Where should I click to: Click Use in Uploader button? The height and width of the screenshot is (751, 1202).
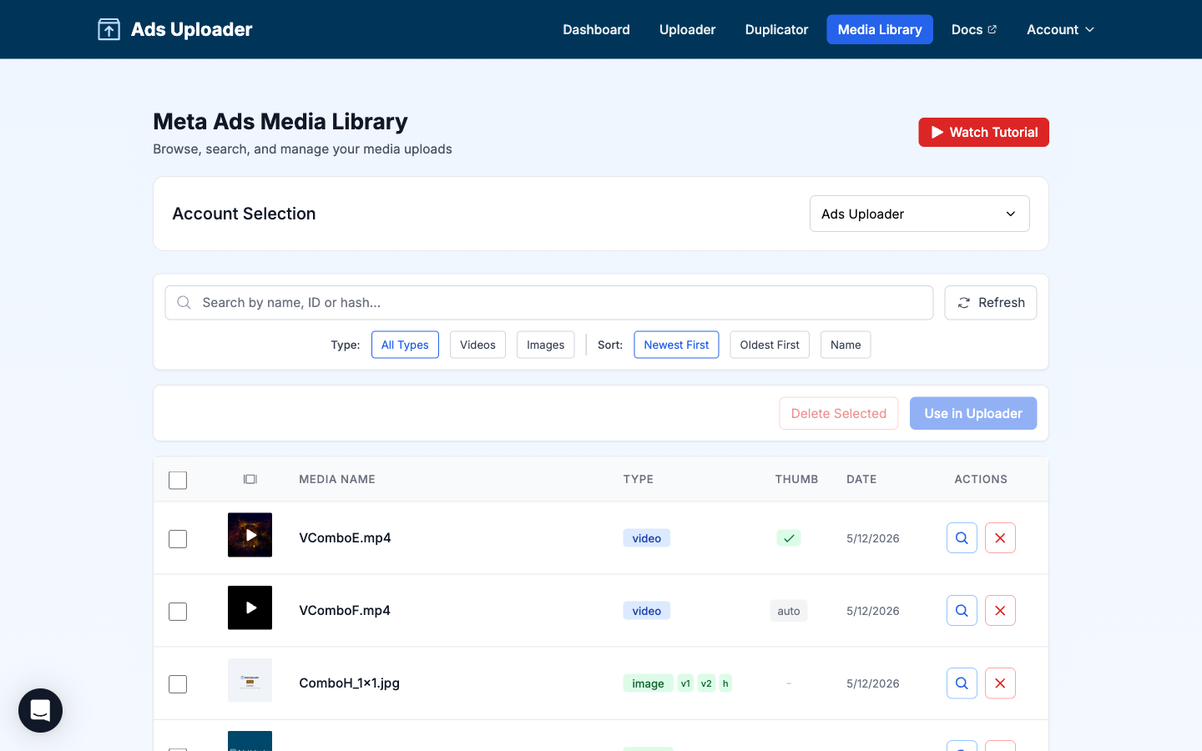973,413
